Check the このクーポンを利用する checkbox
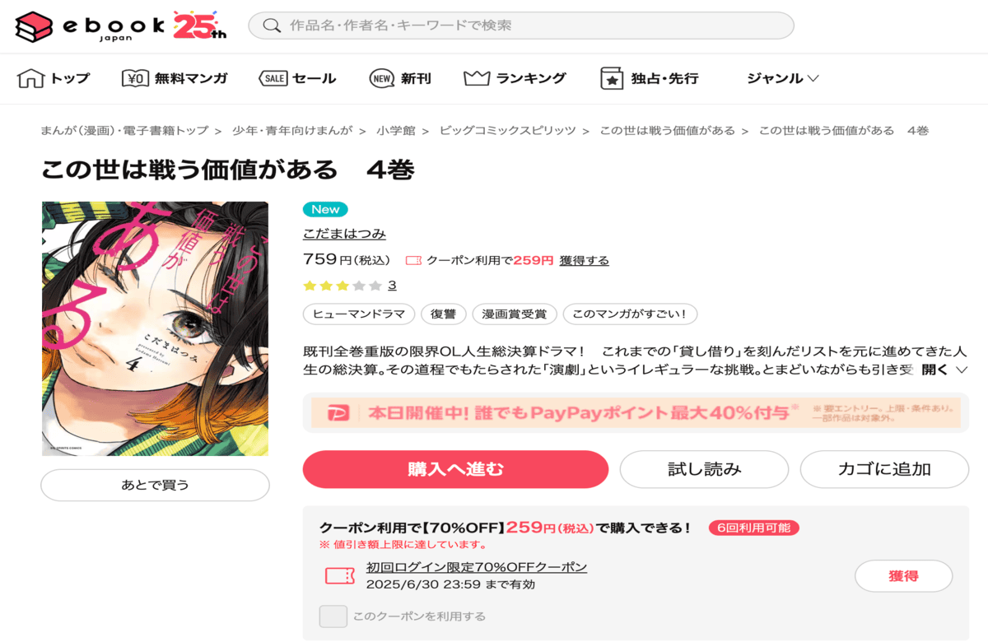This screenshot has height=642, width=988. (333, 616)
